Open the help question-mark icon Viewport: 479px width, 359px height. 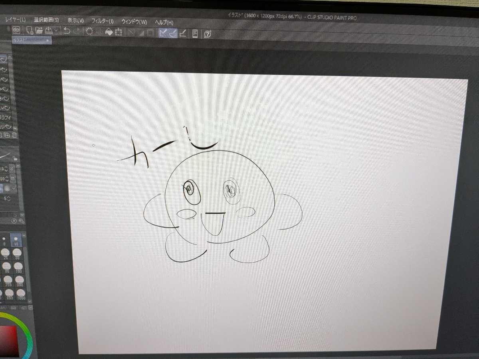(208, 34)
